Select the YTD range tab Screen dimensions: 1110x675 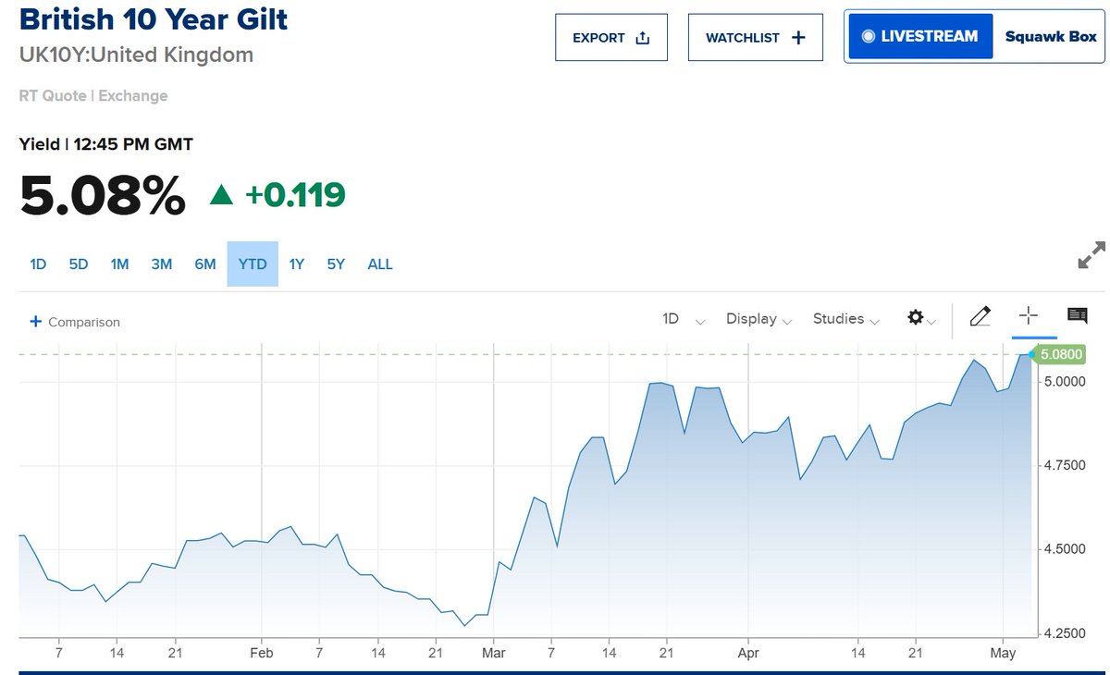tap(253, 264)
